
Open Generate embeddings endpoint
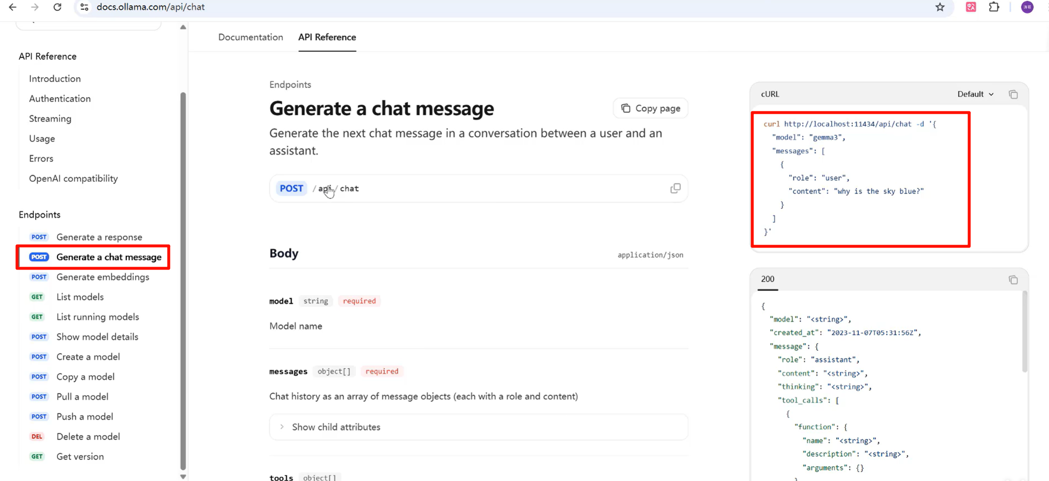[x=103, y=277]
